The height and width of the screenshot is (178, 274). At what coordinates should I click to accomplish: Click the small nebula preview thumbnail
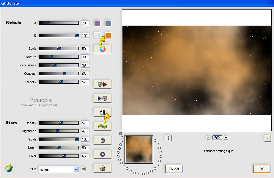[139, 149]
